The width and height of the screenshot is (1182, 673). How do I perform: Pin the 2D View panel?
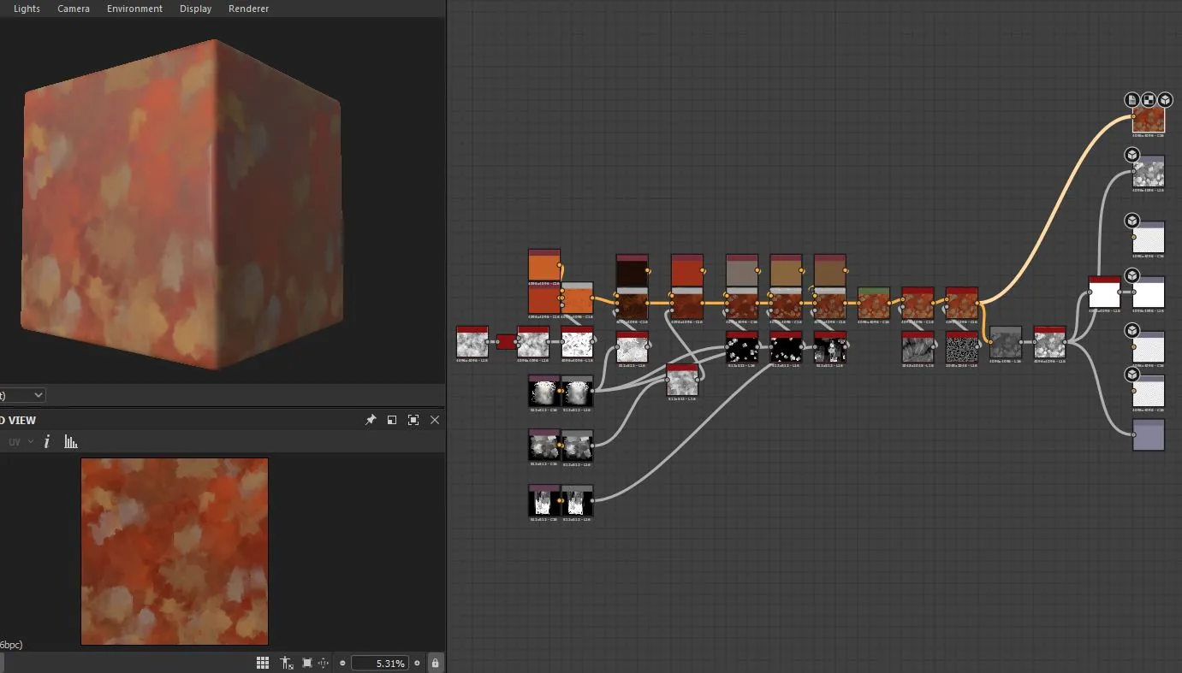[371, 420]
